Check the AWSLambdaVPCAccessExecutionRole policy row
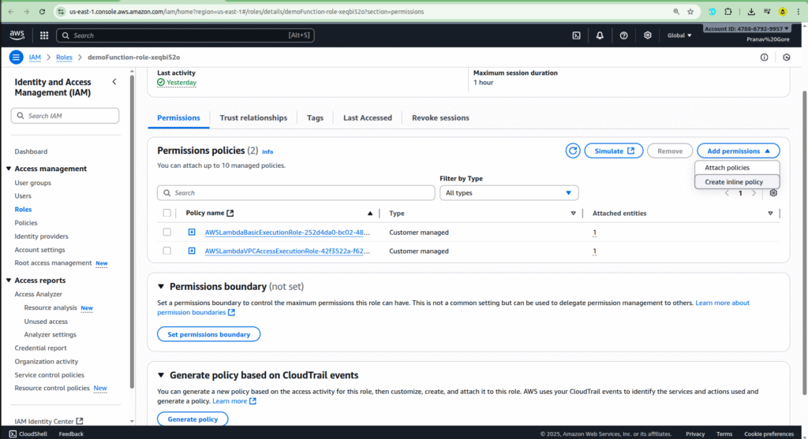808x439 pixels. (x=167, y=251)
